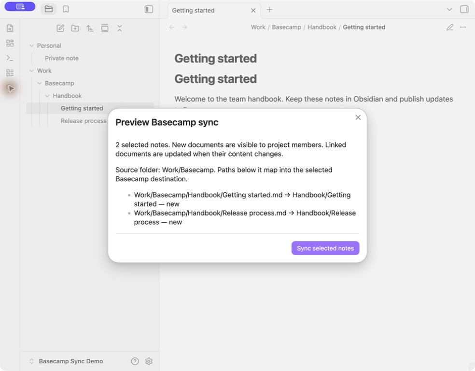
Task: Create a new folder icon
Action: pyautogui.click(x=75, y=28)
